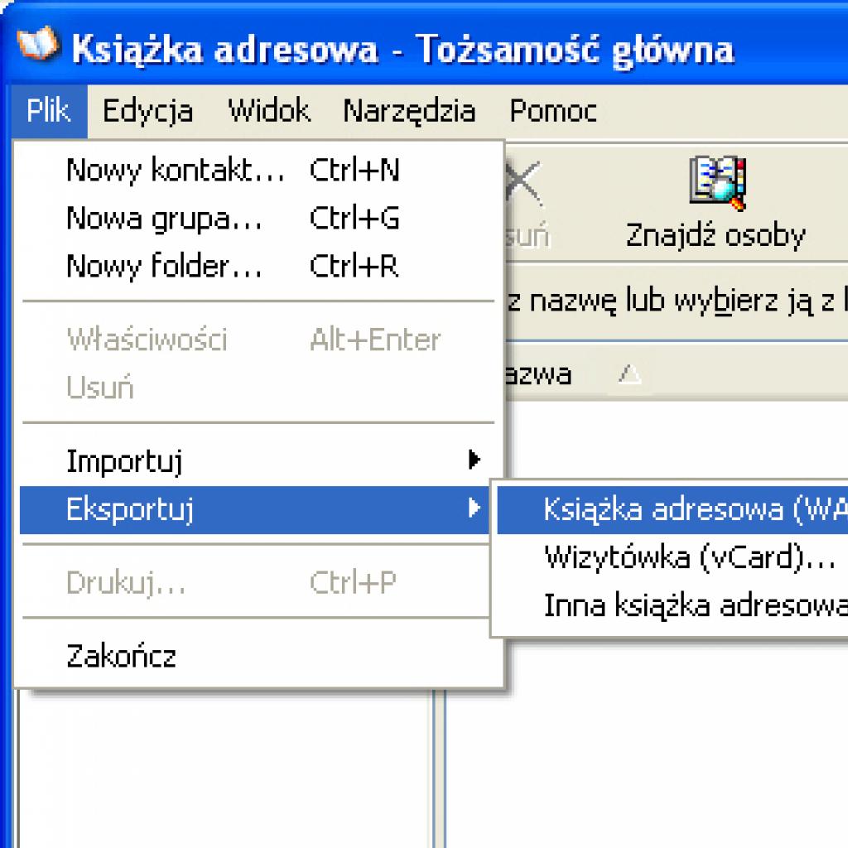Open the Widok menu
This screenshot has height=848, width=848.
point(269,111)
